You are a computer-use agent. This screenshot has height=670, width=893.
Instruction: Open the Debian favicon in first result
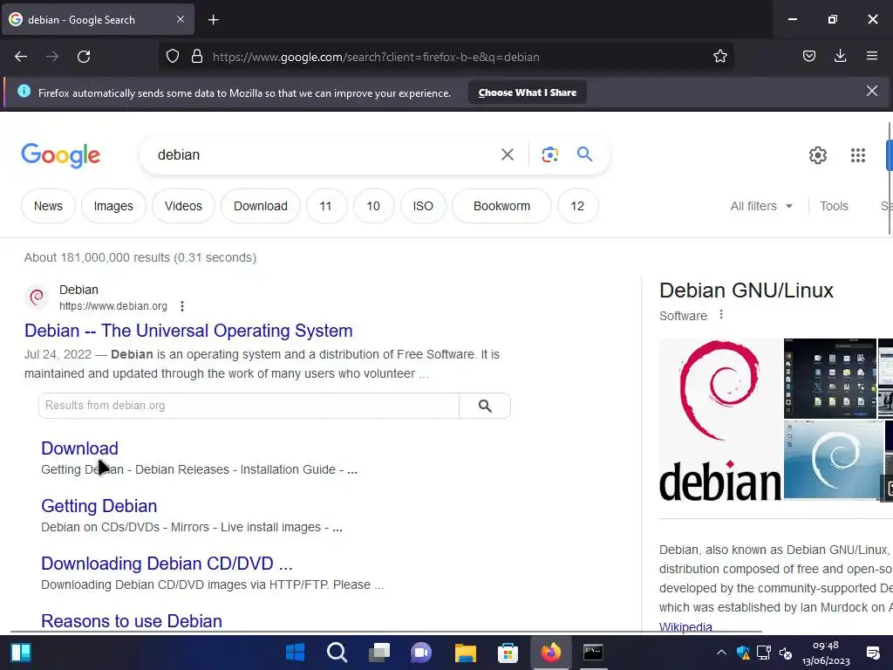coord(37,297)
